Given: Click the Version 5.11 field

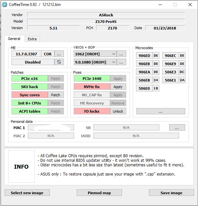Looking at the screenshot, I should pyautogui.click(x=54, y=28).
